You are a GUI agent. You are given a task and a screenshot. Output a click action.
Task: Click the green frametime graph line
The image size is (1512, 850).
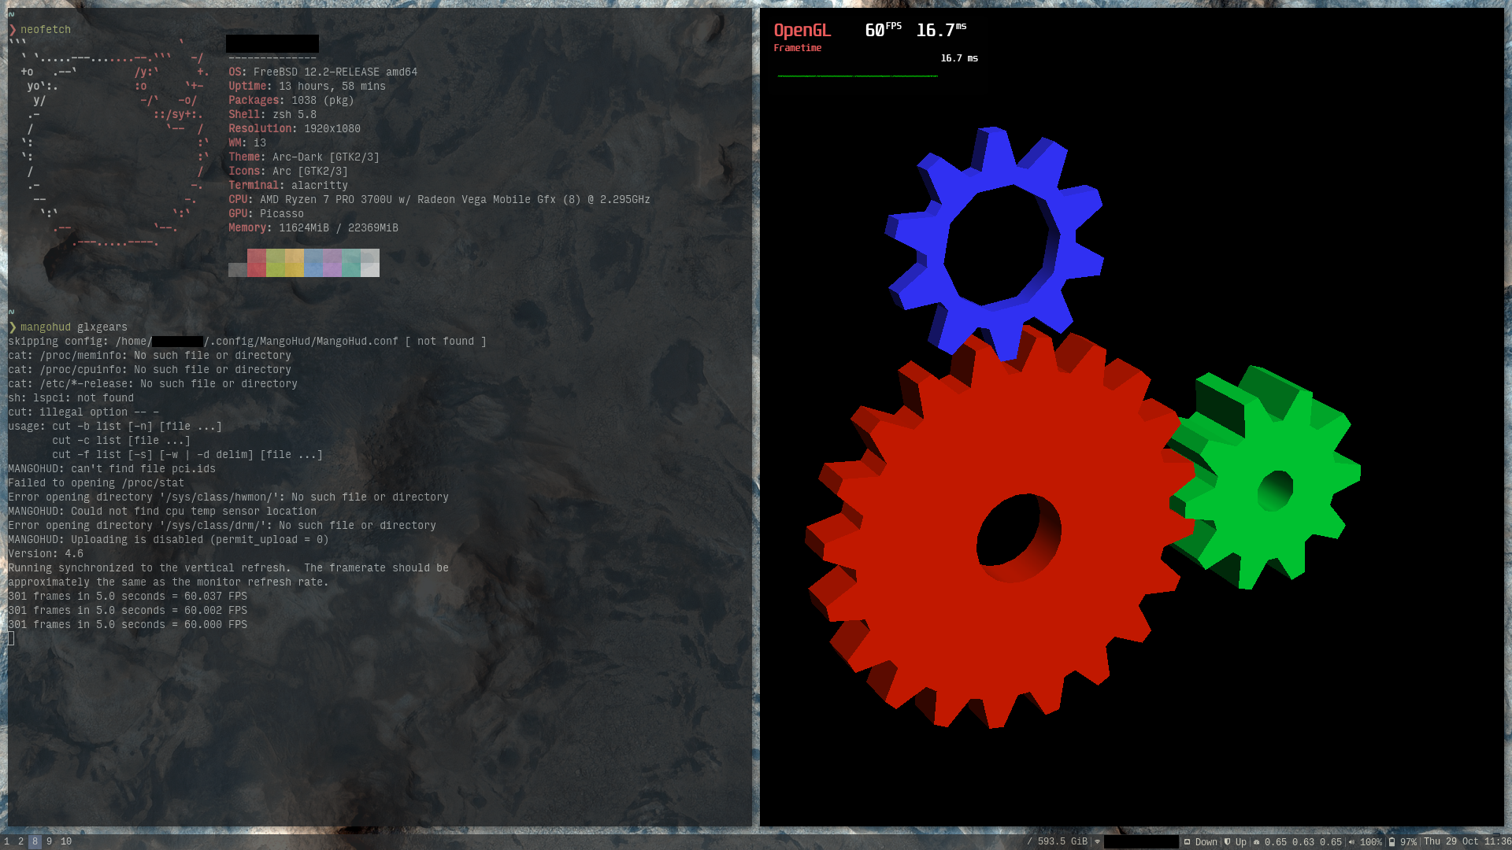click(857, 76)
